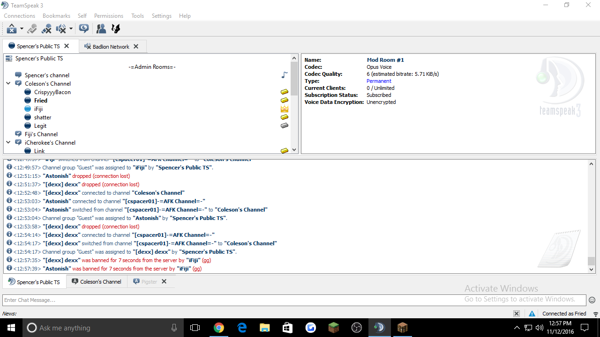Dismiss the news bar with the X button
Viewport: 600px width, 337px height.
[x=517, y=314]
